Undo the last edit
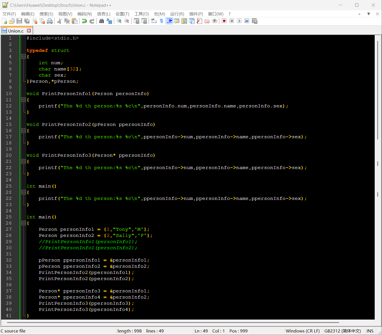382x335 pixels. pyautogui.click(x=84, y=21)
